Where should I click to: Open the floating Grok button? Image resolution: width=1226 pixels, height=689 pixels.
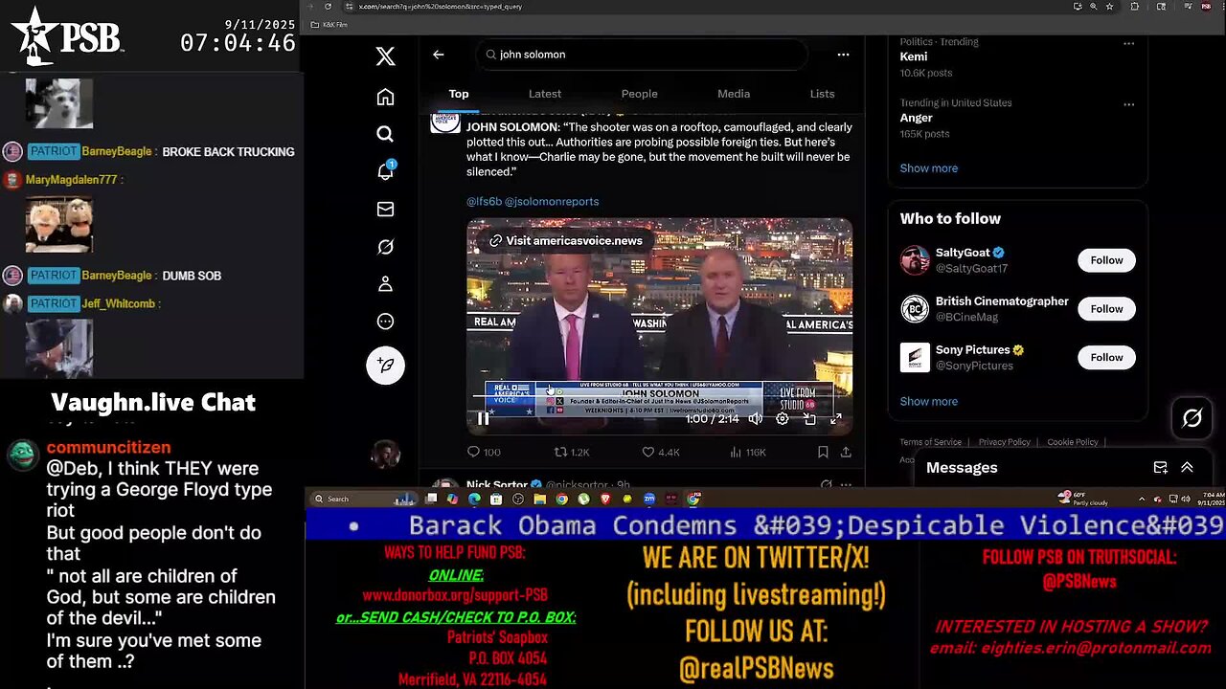click(x=1192, y=418)
